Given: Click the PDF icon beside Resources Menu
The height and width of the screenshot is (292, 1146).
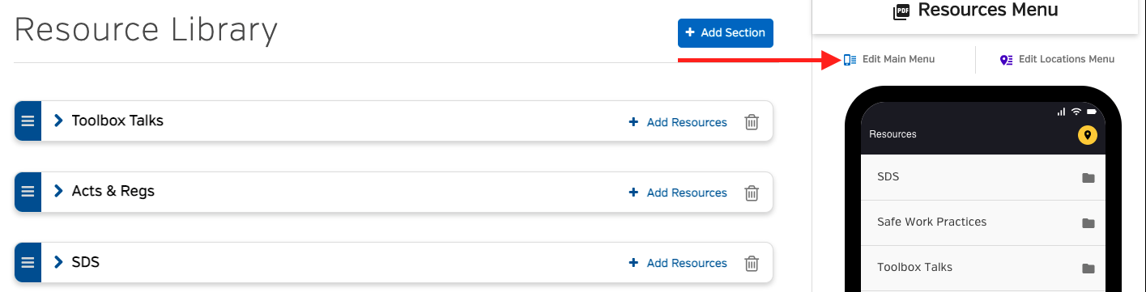Looking at the screenshot, I should pos(901,11).
